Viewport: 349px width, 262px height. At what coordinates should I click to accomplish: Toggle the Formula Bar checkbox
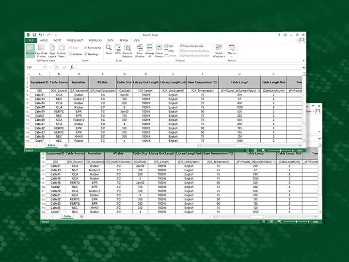click(x=86, y=48)
